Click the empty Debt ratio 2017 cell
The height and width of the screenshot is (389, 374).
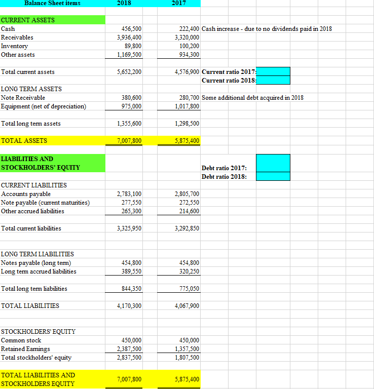273,163
